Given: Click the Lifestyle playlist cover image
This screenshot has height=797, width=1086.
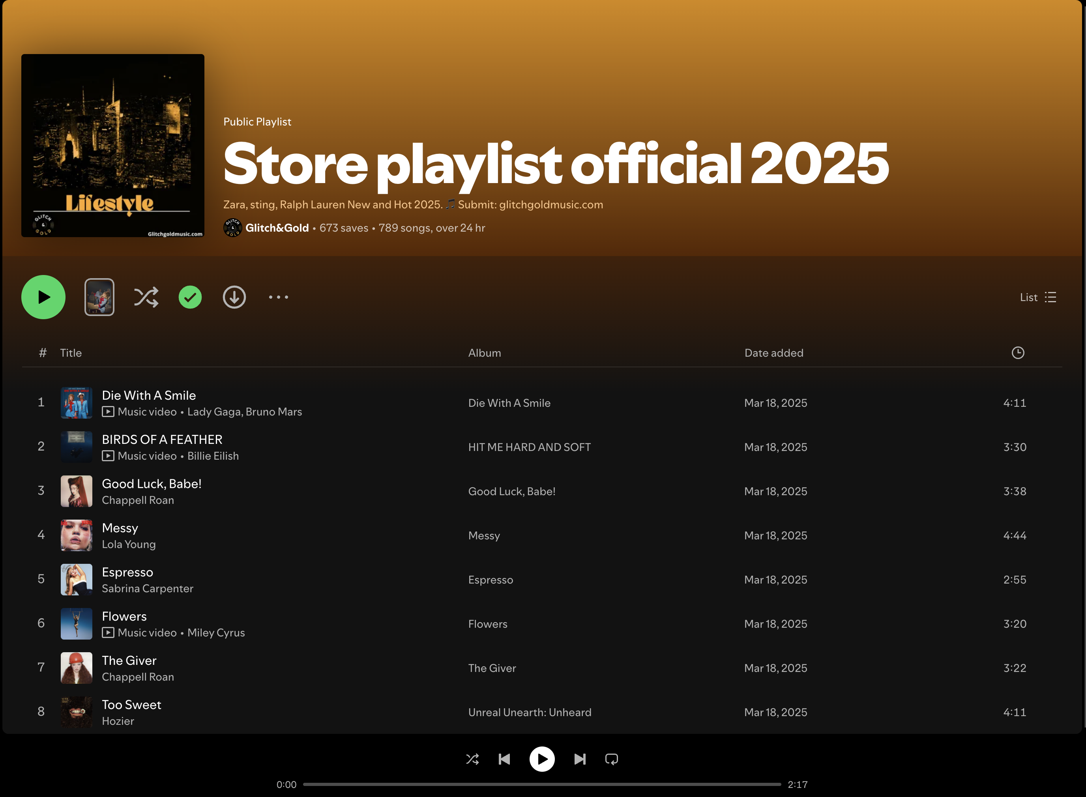Looking at the screenshot, I should (113, 145).
